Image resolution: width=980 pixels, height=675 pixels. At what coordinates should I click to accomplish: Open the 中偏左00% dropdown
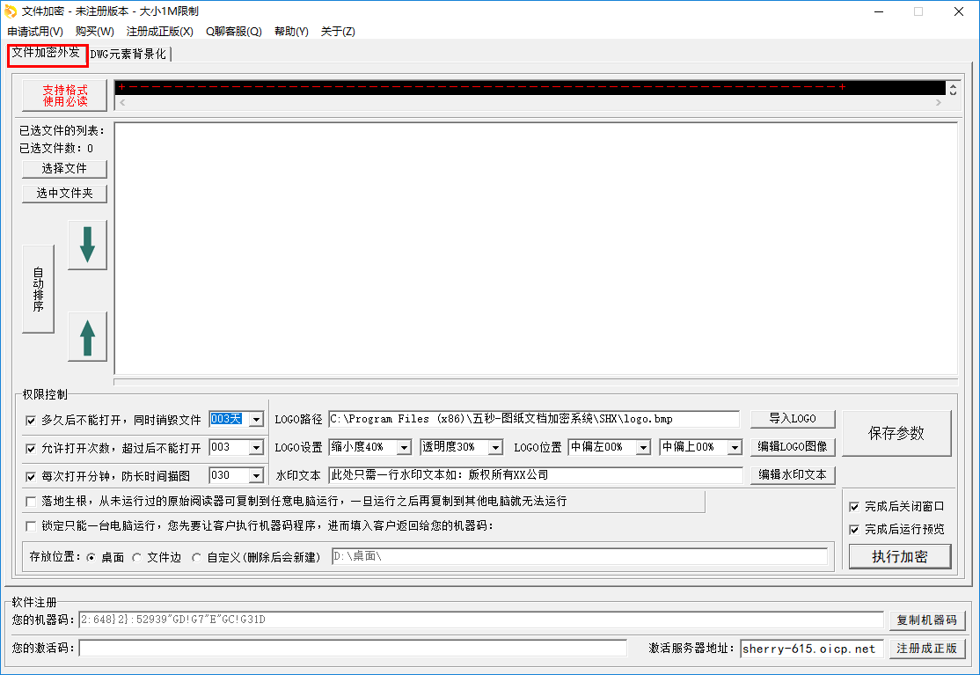643,447
